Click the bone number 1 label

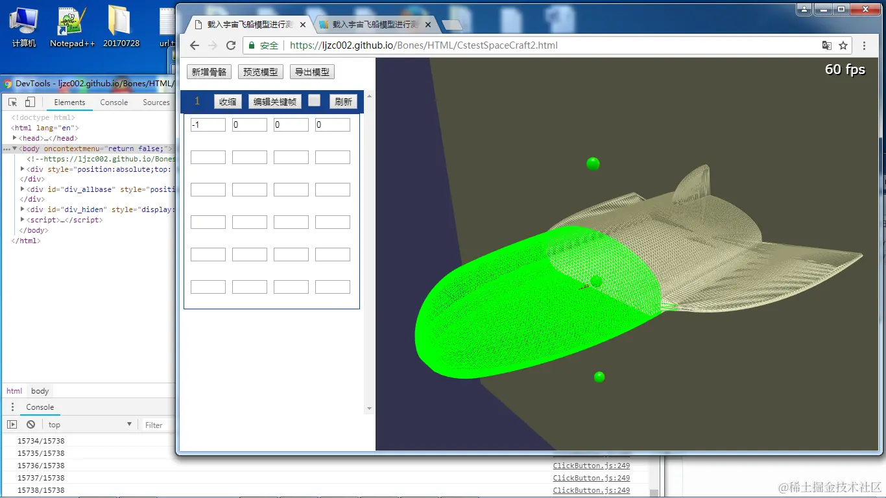197,101
